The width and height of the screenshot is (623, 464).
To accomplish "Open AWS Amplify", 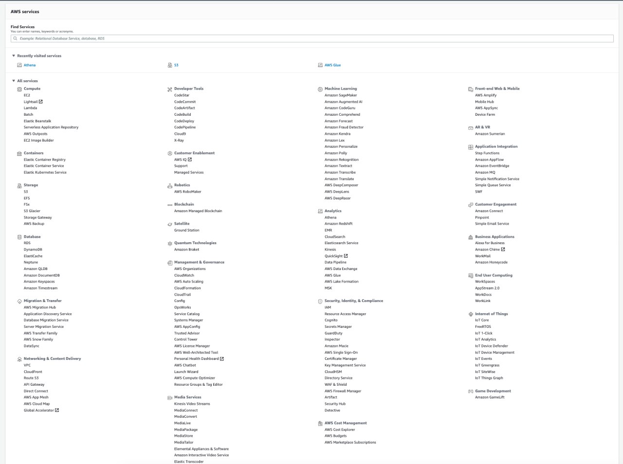I will click(486, 95).
